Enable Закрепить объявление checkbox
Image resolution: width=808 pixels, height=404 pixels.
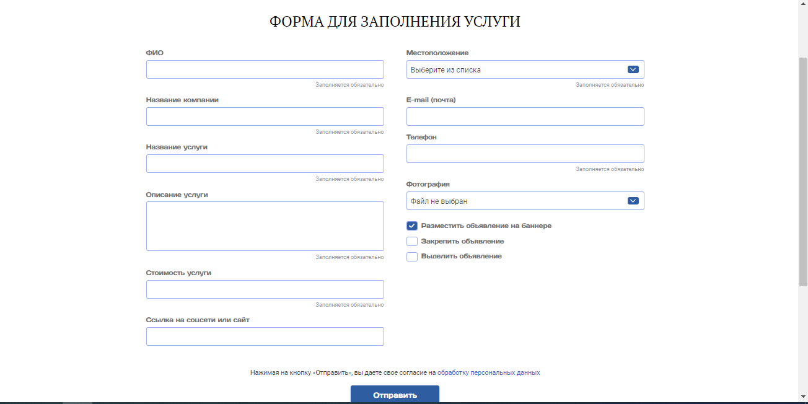[x=412, y=242]
